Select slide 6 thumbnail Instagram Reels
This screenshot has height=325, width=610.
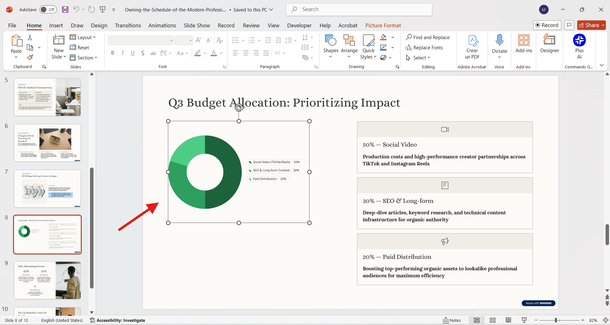pos(47,143)
